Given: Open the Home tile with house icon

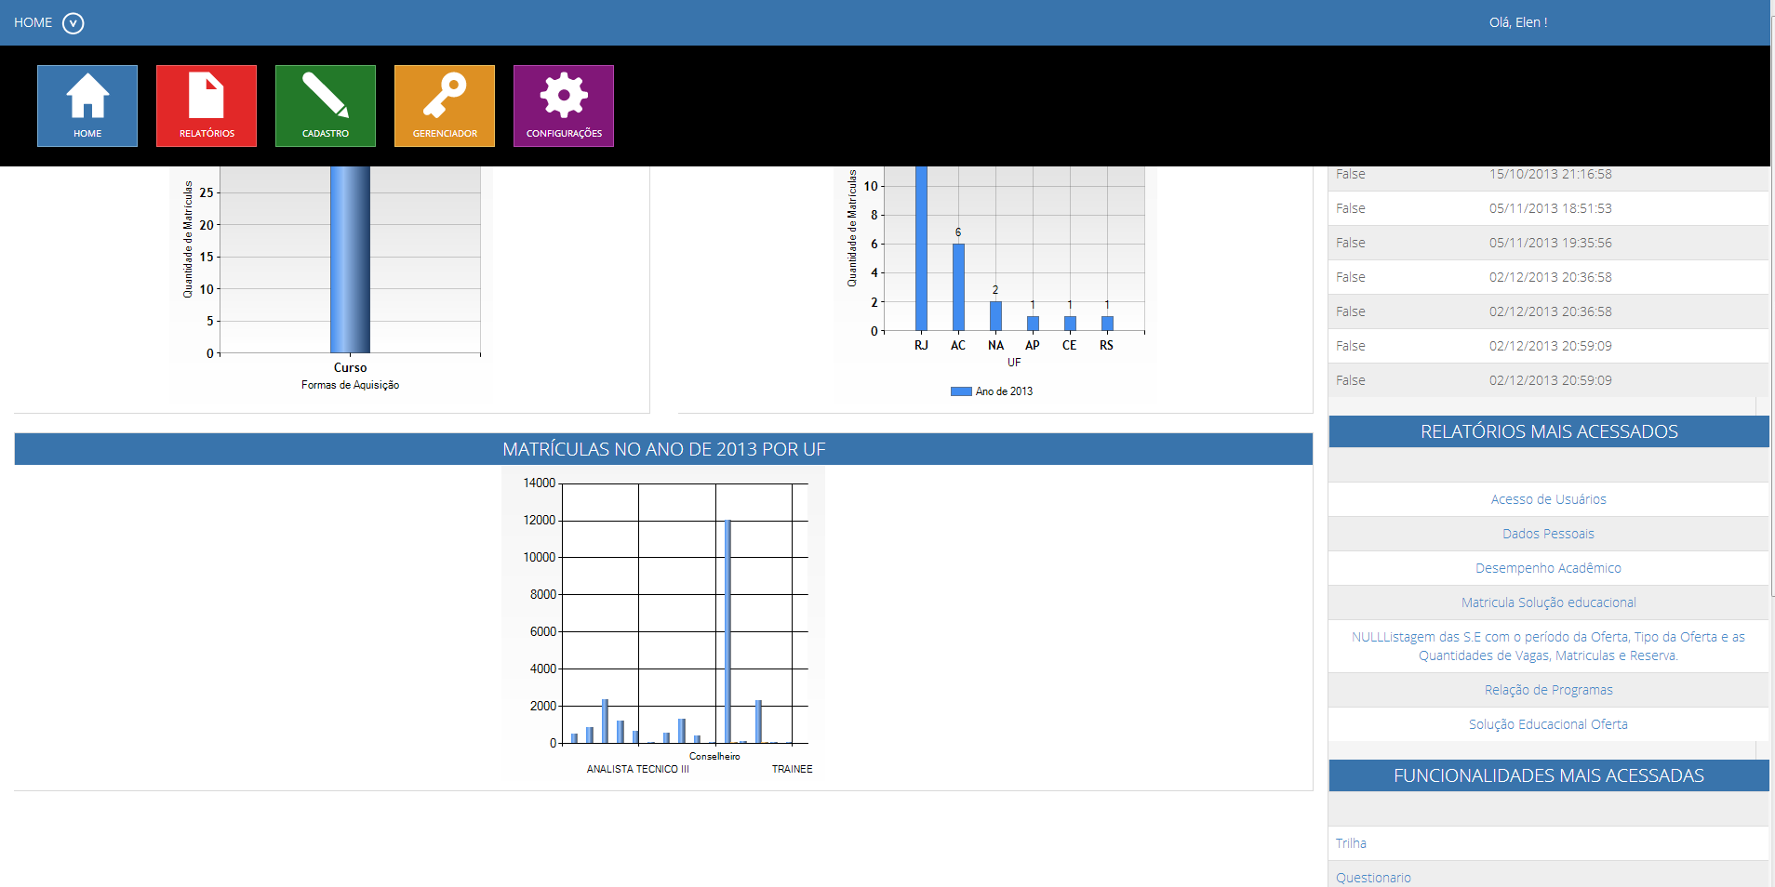Looking at the screenshot, I should pos(87,106).
